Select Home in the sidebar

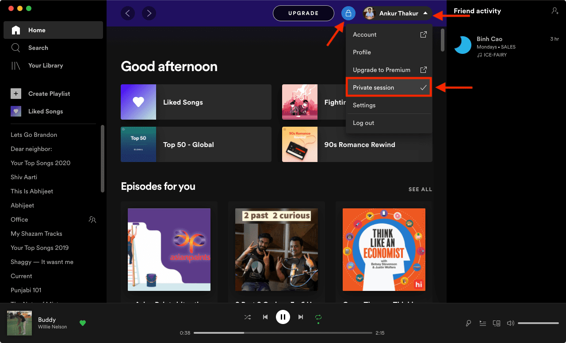pyautogui.click(x=53, y=30)
